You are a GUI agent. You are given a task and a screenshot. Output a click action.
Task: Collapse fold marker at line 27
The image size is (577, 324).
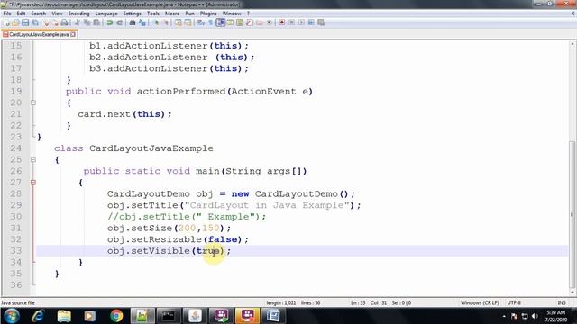[33, 183]
